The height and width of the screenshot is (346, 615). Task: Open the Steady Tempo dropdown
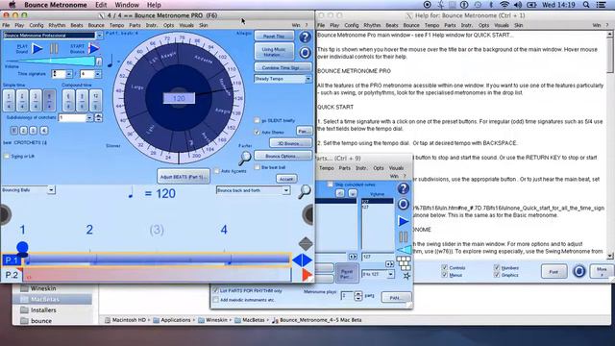click(x=308, y=79)
